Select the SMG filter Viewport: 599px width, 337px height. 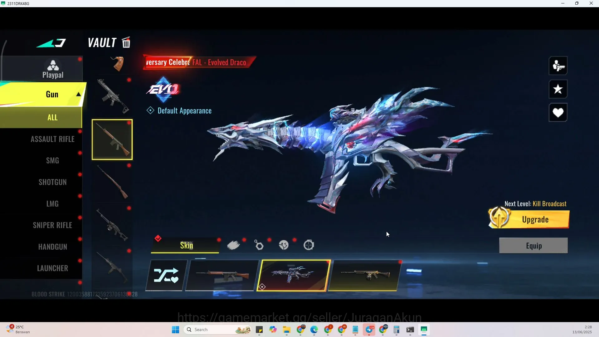(x=52, y=161)
